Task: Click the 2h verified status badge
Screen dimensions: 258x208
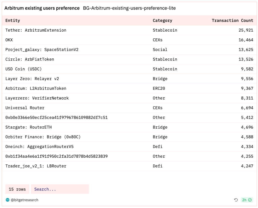Action: [247, 200]
